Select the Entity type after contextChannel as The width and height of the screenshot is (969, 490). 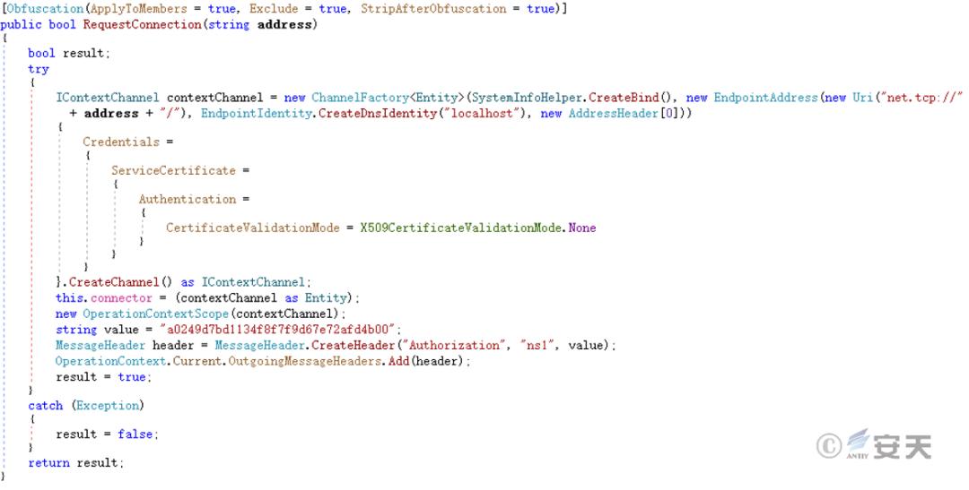(326, 298)
